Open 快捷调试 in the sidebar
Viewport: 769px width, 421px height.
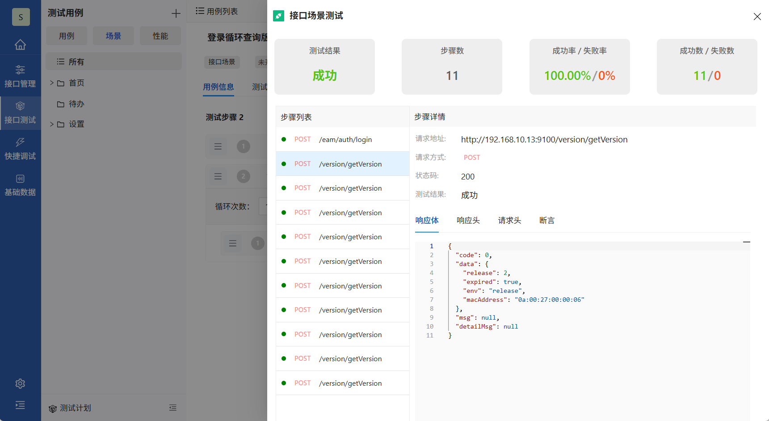[x=20, y=149]
